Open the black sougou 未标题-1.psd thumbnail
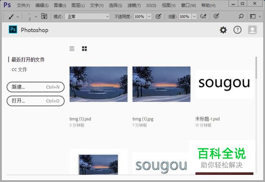The image size is (265, 182). click(224, 84)
